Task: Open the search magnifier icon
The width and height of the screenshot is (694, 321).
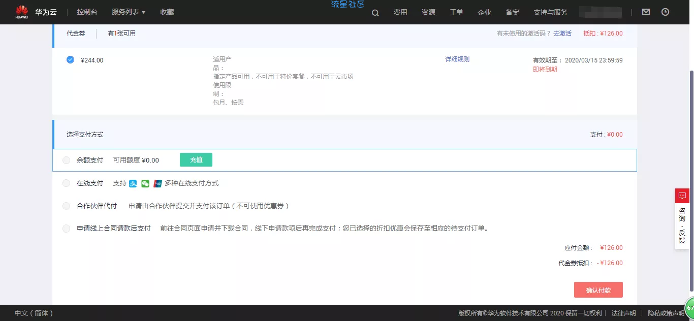Action: [x=375, y=13]
